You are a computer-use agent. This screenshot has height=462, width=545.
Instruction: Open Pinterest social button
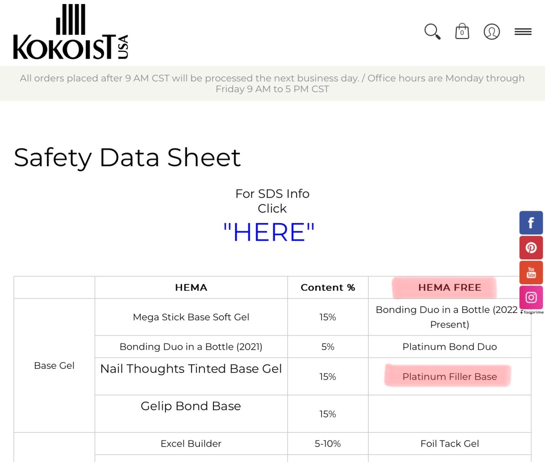click(531, 248)
